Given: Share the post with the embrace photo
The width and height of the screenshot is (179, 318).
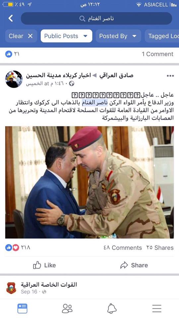Looking at the screenshot, I should coord(134,265).
